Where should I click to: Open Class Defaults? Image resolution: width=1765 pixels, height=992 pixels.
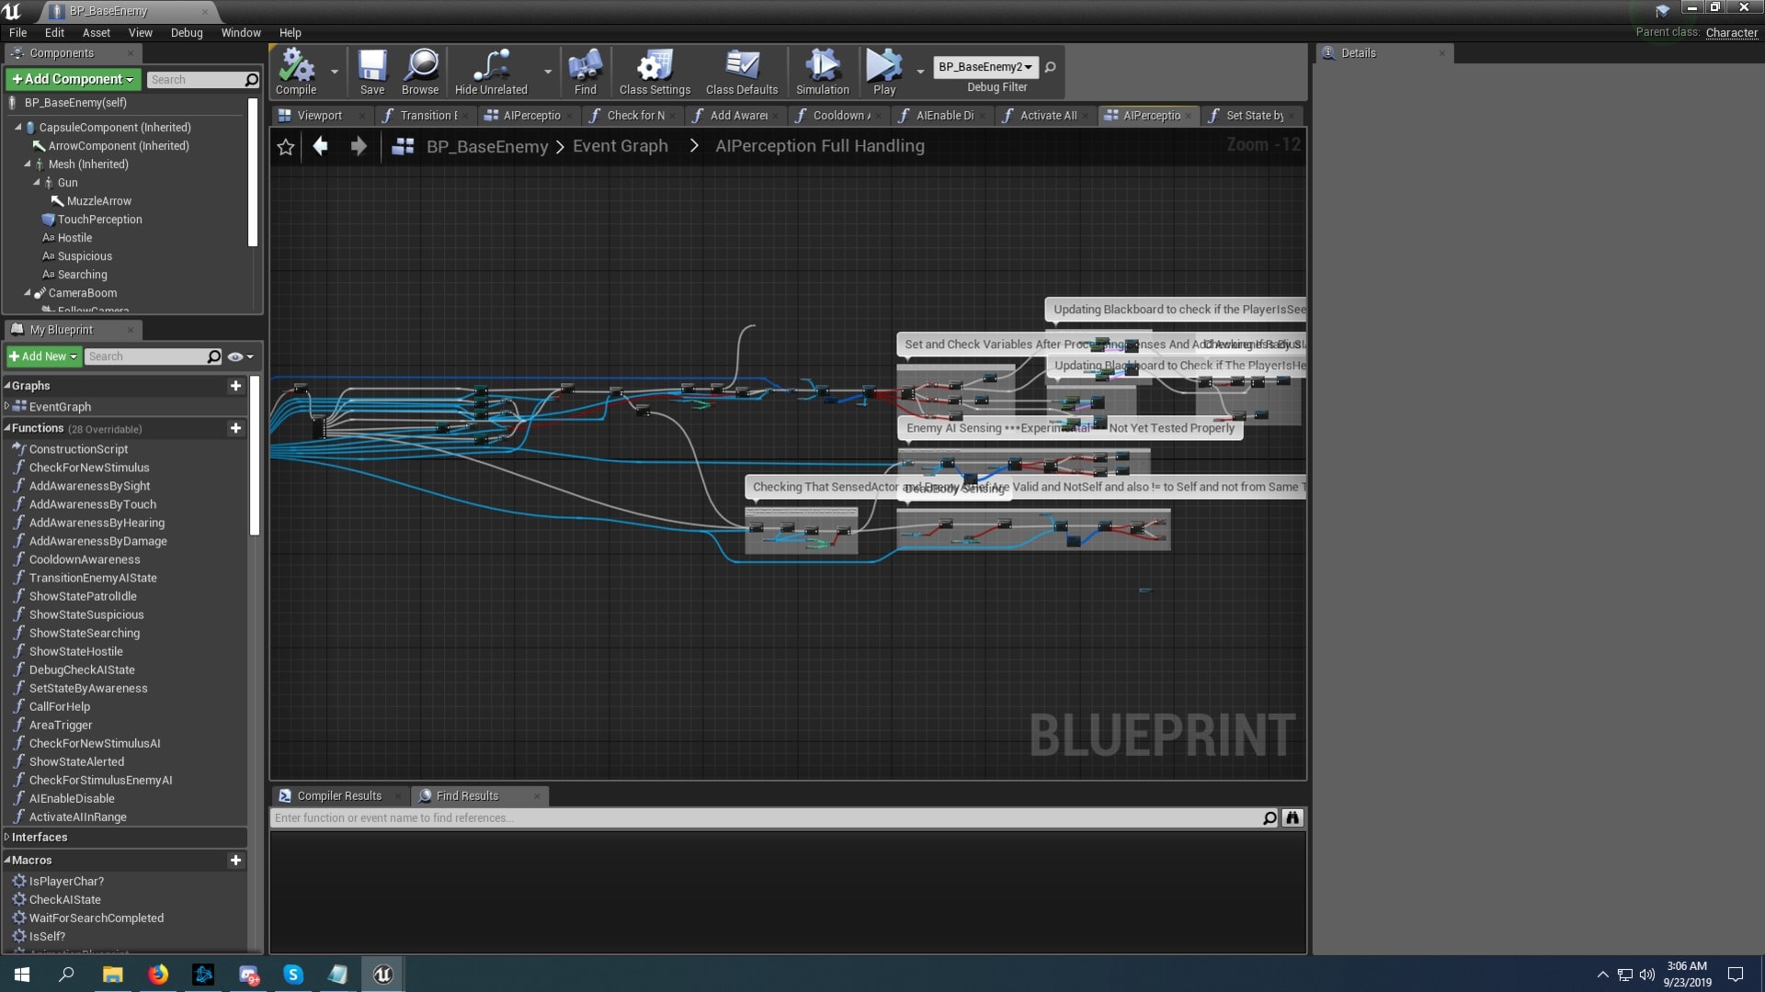pyautogui.click(x=742, y=72)
